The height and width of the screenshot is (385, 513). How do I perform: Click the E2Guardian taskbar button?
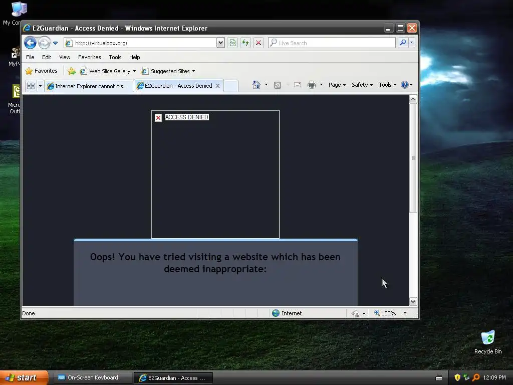point(173,378)
